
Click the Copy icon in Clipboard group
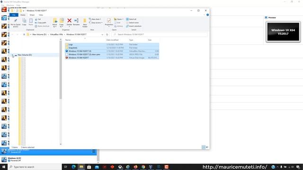tap(24, 21)
